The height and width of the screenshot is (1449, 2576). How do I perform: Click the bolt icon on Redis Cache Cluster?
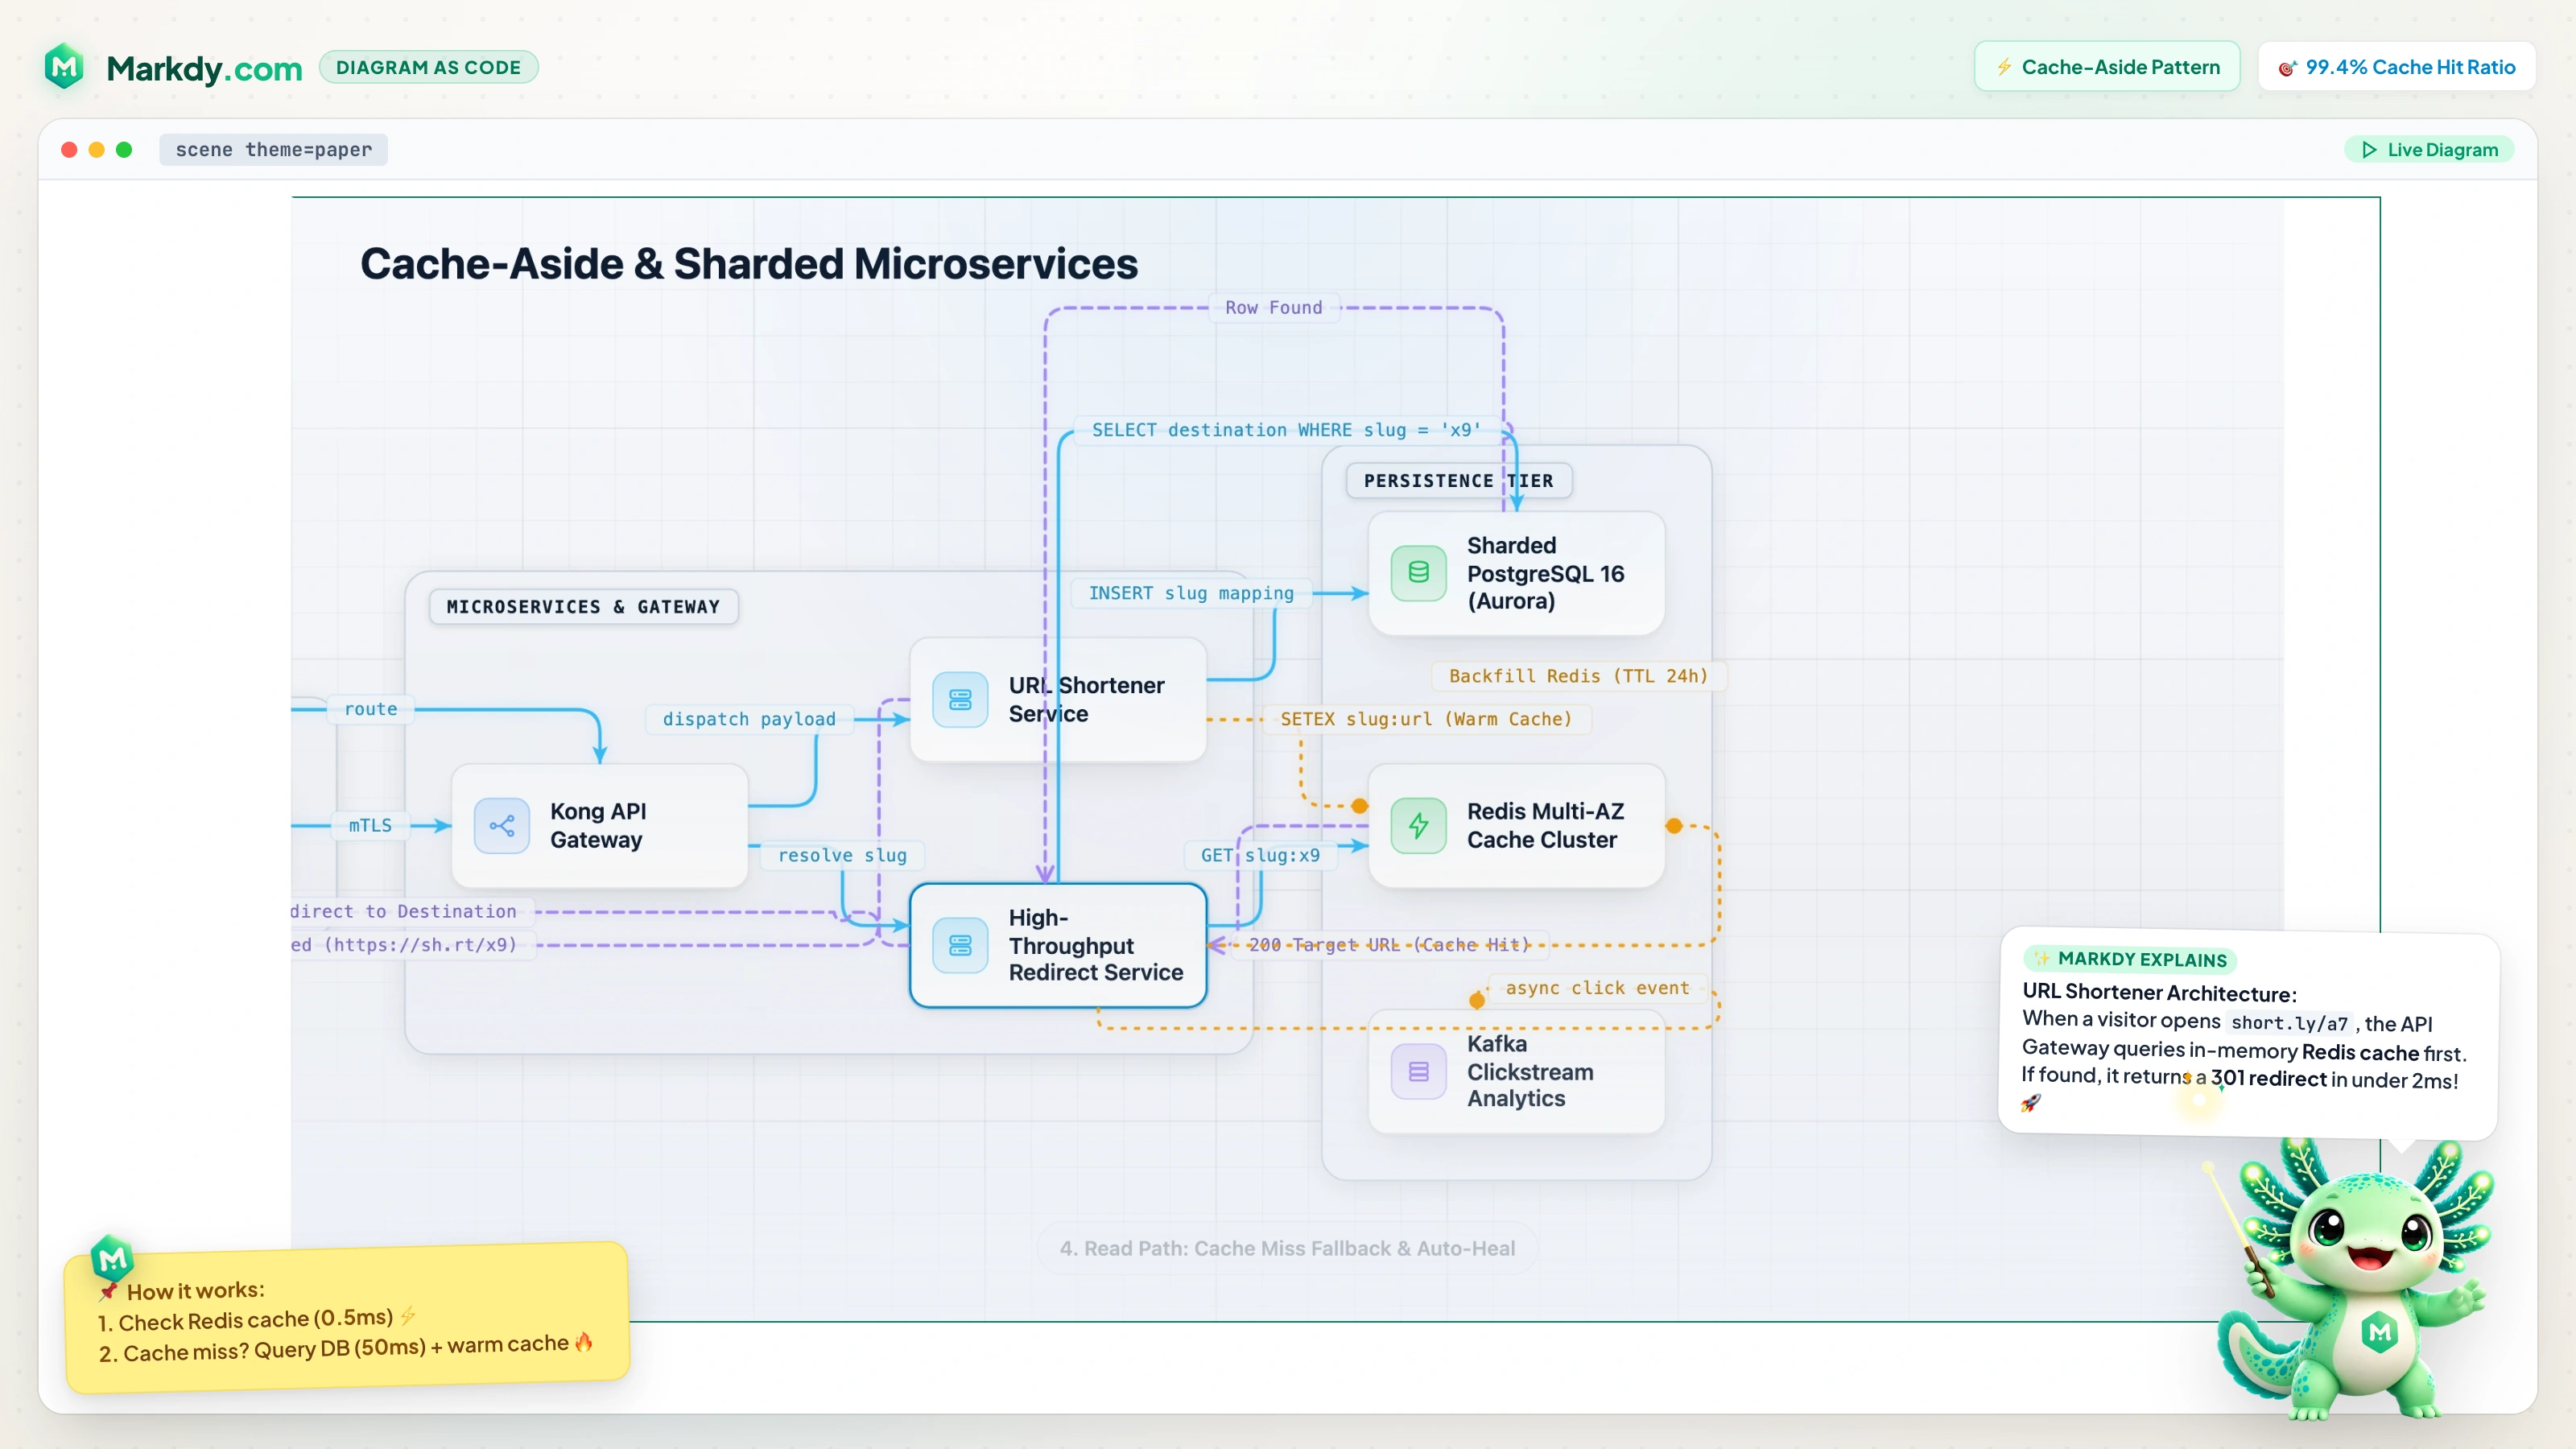pyautogui.click(x=1418, y=825)
